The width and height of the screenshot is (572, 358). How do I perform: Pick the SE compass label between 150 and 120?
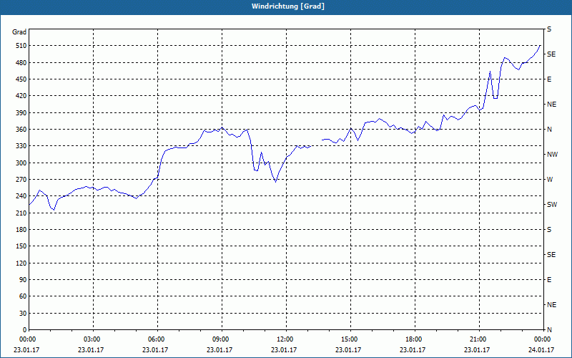(551, 255)
